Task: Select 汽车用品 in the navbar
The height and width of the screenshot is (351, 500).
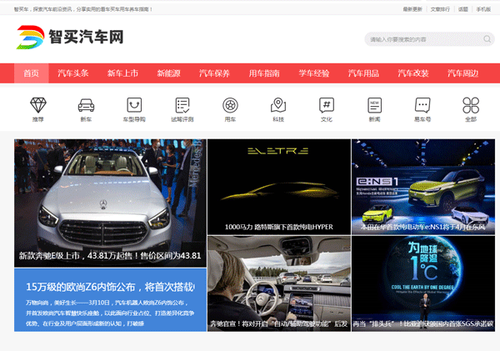Action: [x=363, y=73]
